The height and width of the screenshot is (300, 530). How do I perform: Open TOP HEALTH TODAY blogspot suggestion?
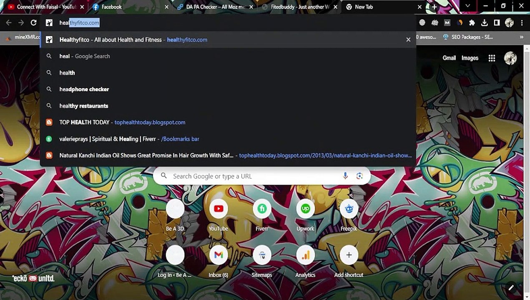[228, 122]
